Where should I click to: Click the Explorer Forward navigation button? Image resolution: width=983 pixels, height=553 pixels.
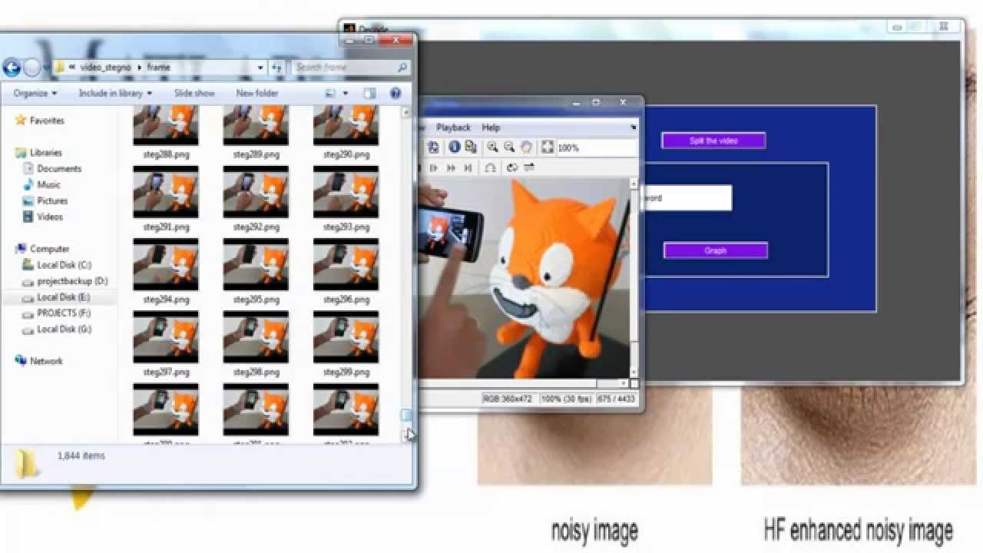coord(31,68)
